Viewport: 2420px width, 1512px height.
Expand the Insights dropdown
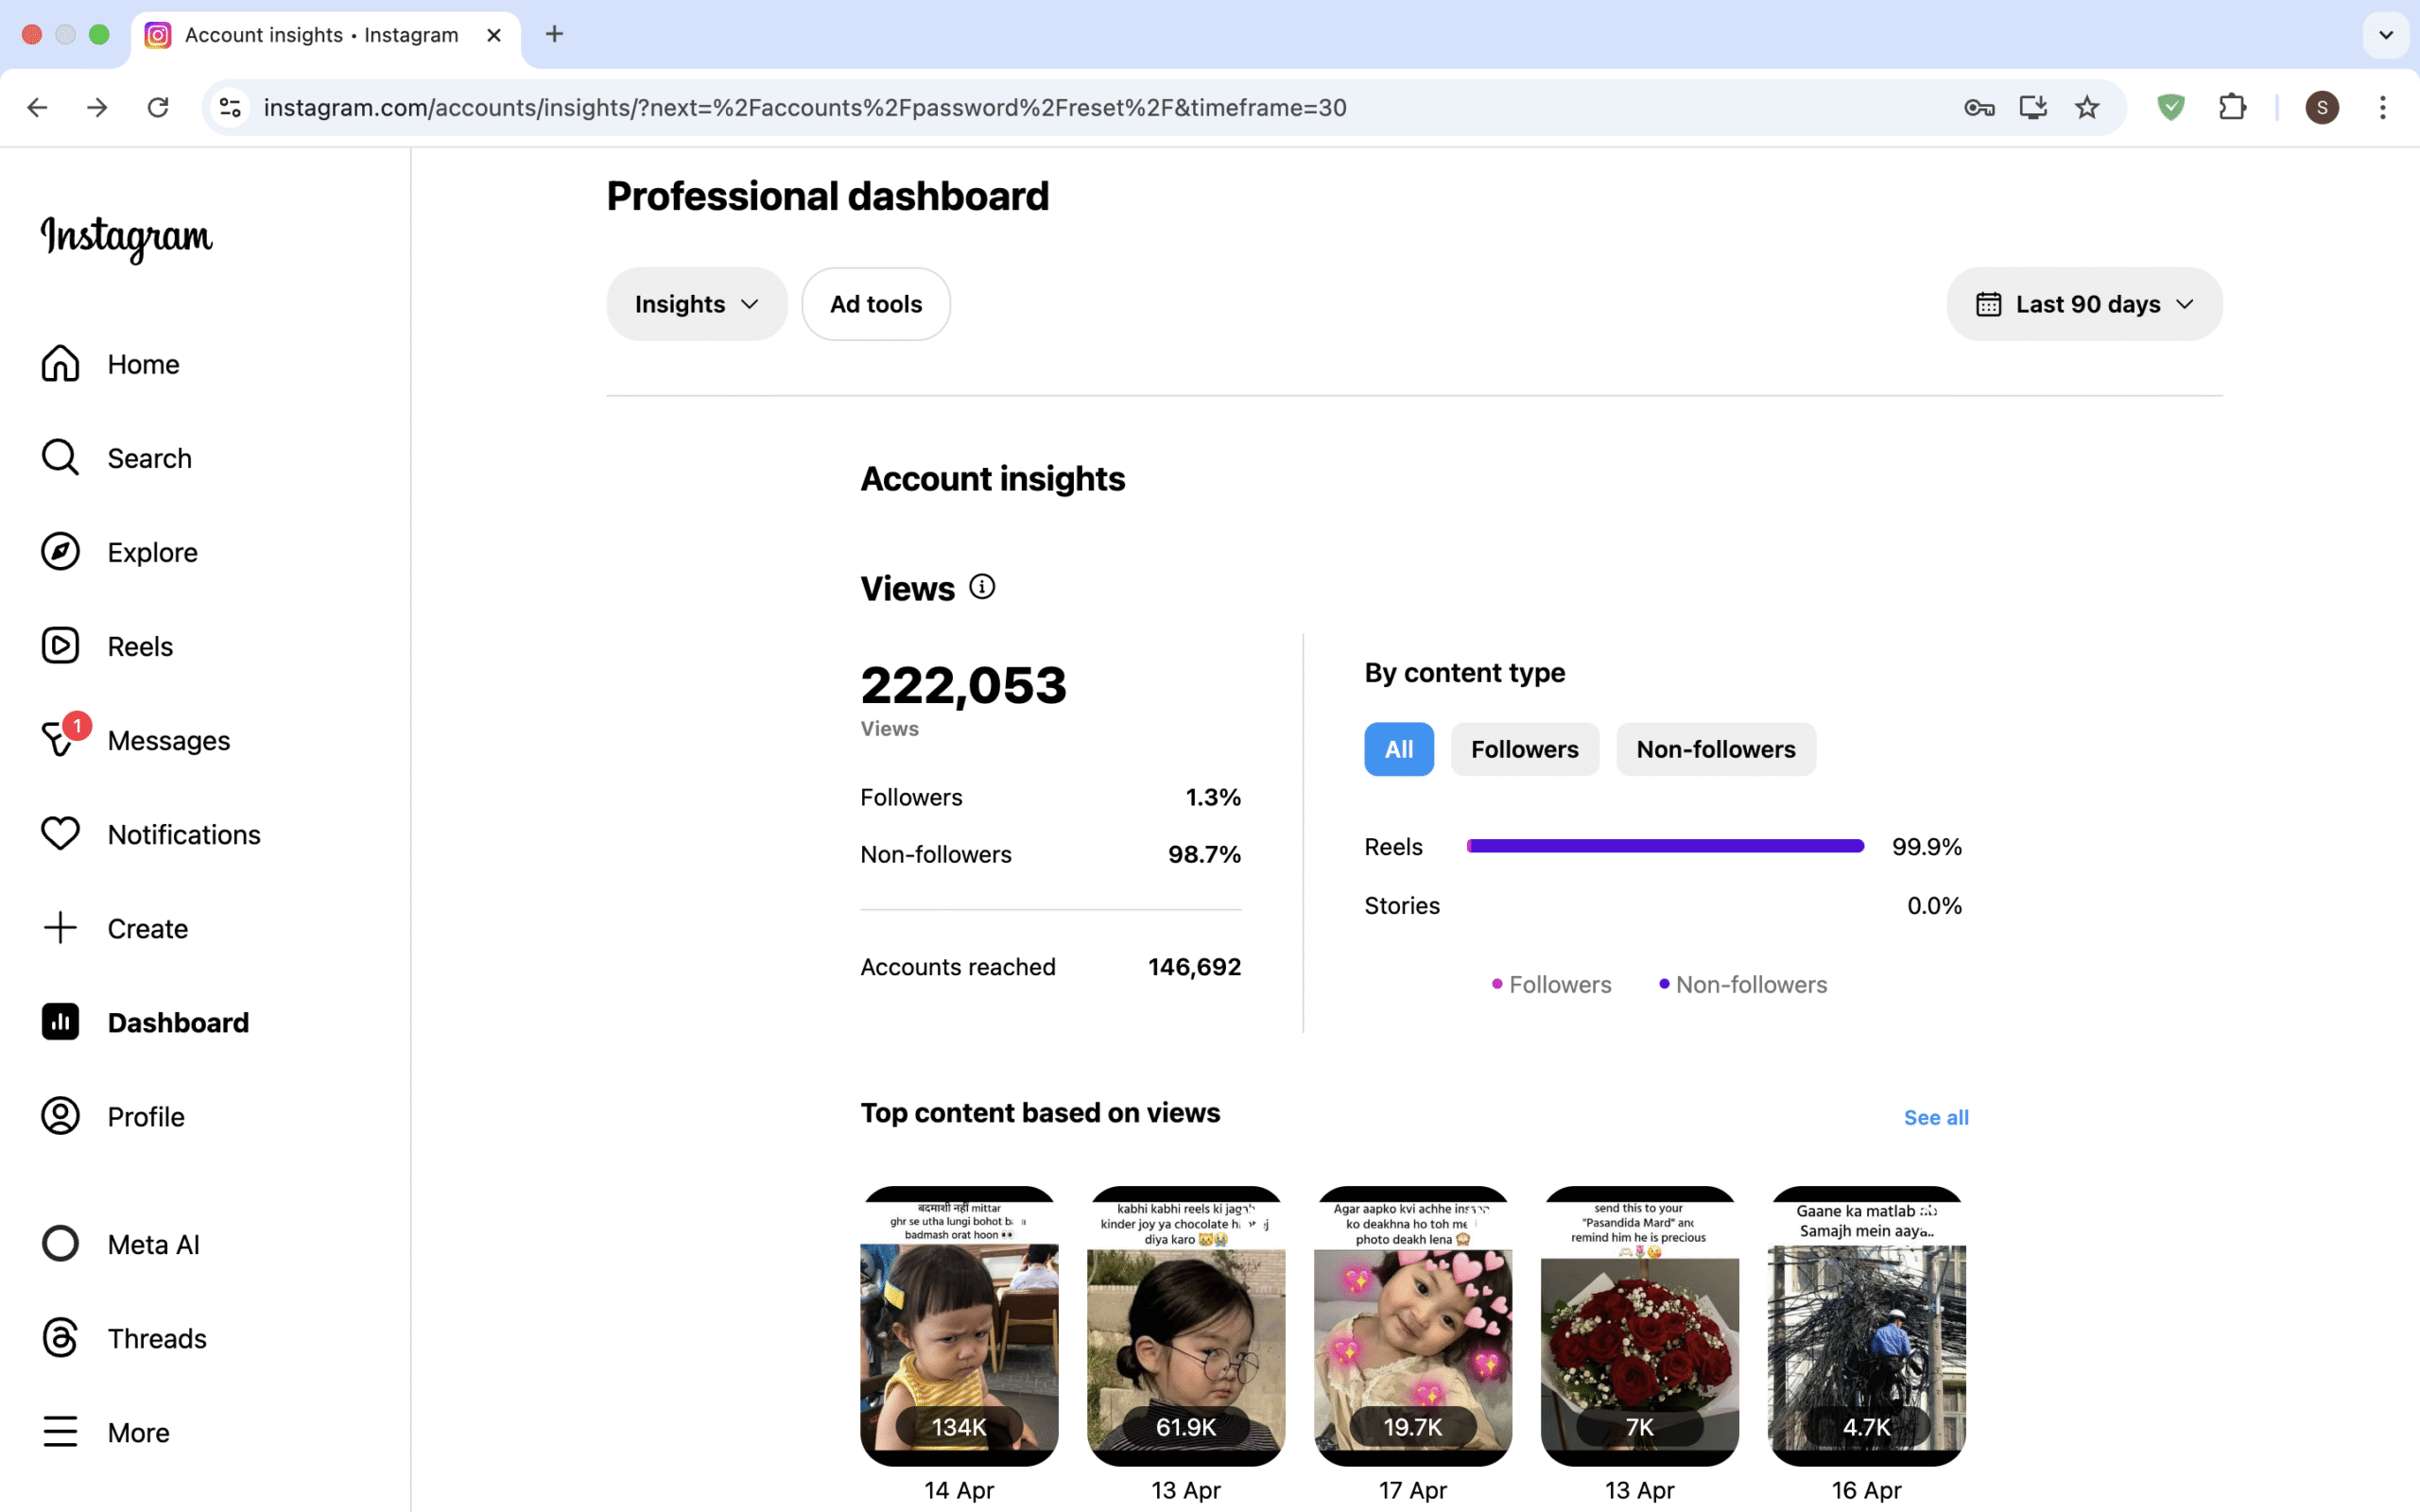(696, 304)
